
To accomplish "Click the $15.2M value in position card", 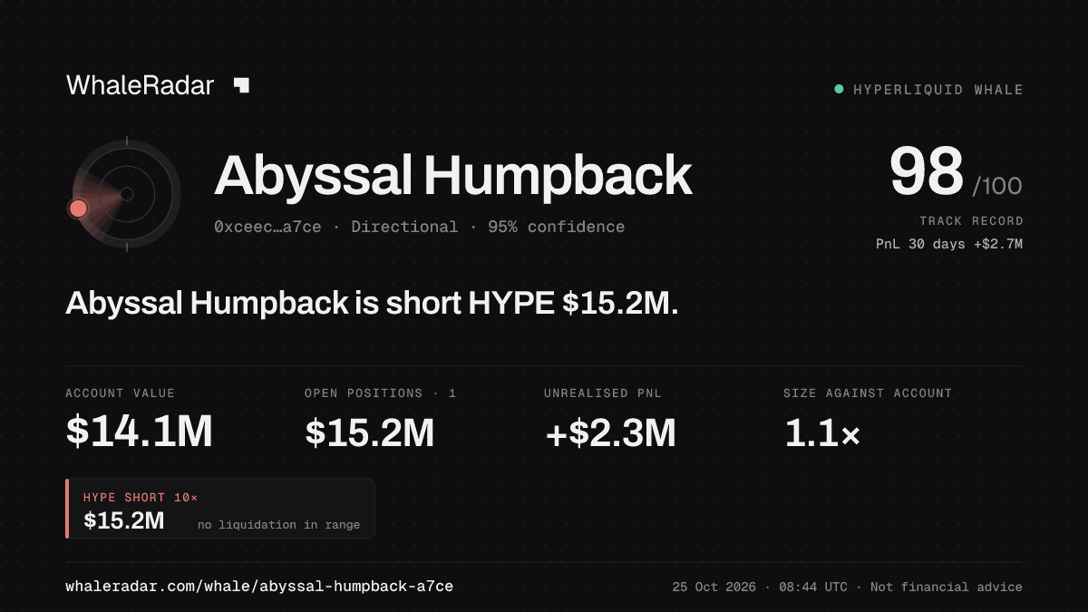I will pyautogui.click(x=124, y=520).
